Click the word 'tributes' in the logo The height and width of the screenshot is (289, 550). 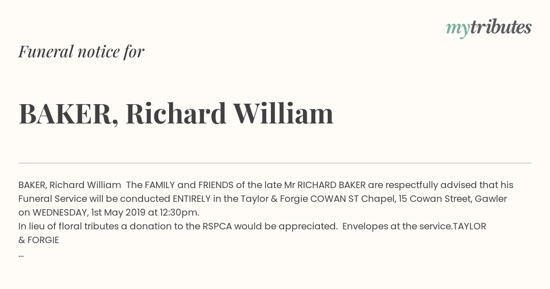pyautogui.click(x=500, y=27)
